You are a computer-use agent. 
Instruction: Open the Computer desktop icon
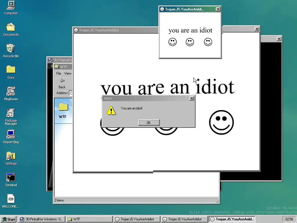[x=11, y=8]
